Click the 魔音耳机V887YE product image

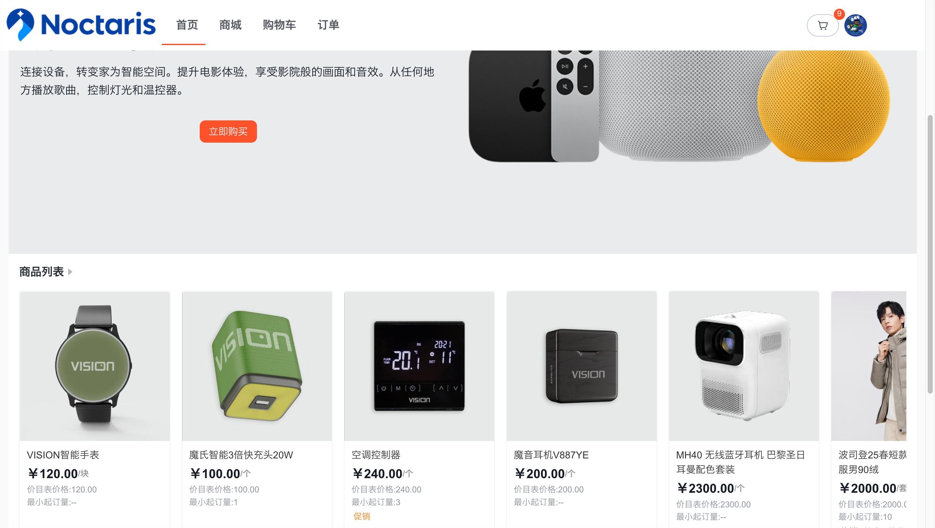581,366
